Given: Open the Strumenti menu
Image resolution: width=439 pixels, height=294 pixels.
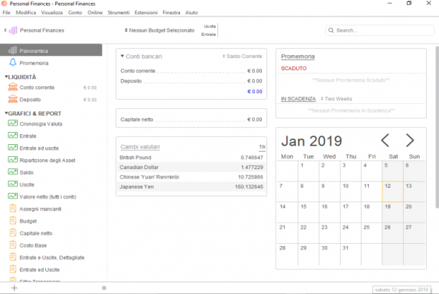Looking at the screenshot, I should coord(118,13).
